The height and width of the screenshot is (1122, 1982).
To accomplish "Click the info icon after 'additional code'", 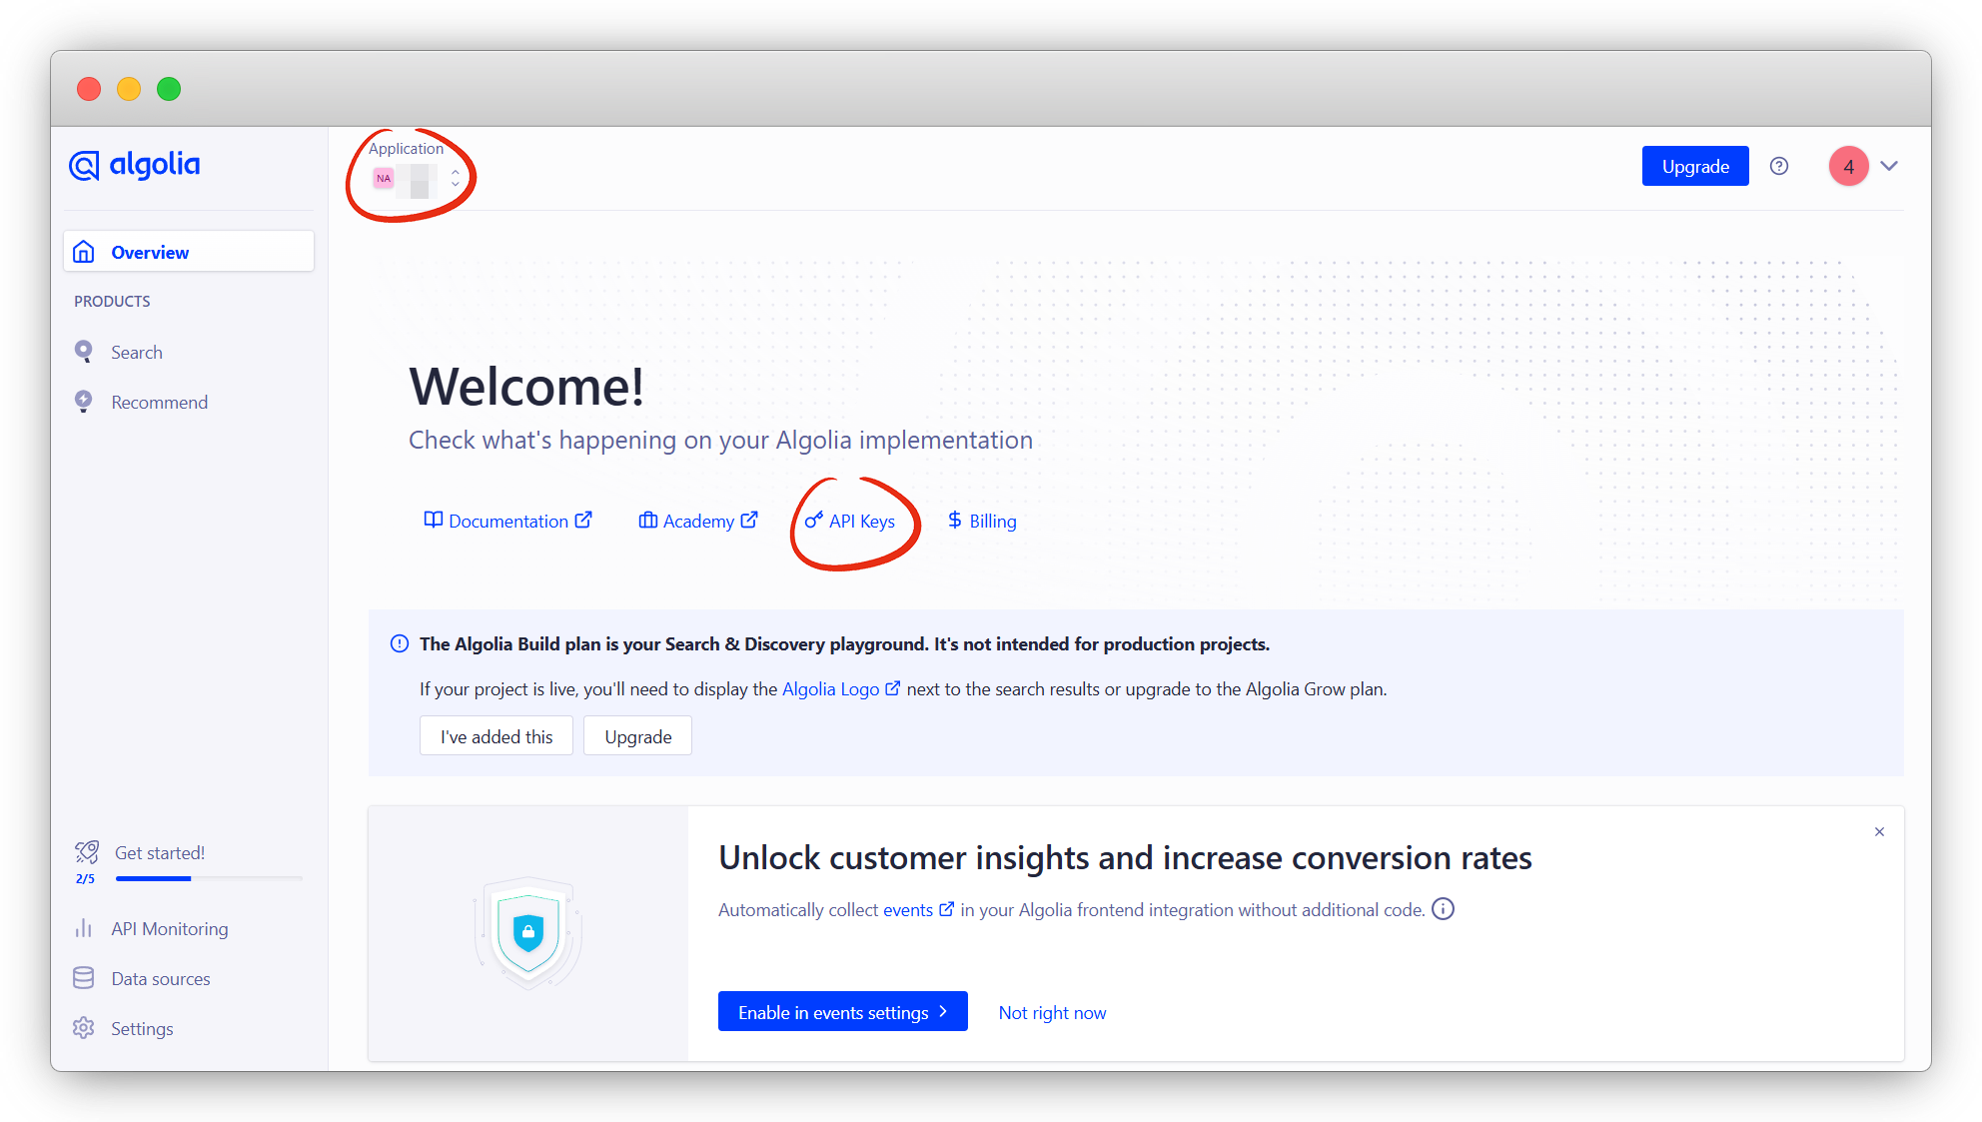I will click(x=1443, y=909).
